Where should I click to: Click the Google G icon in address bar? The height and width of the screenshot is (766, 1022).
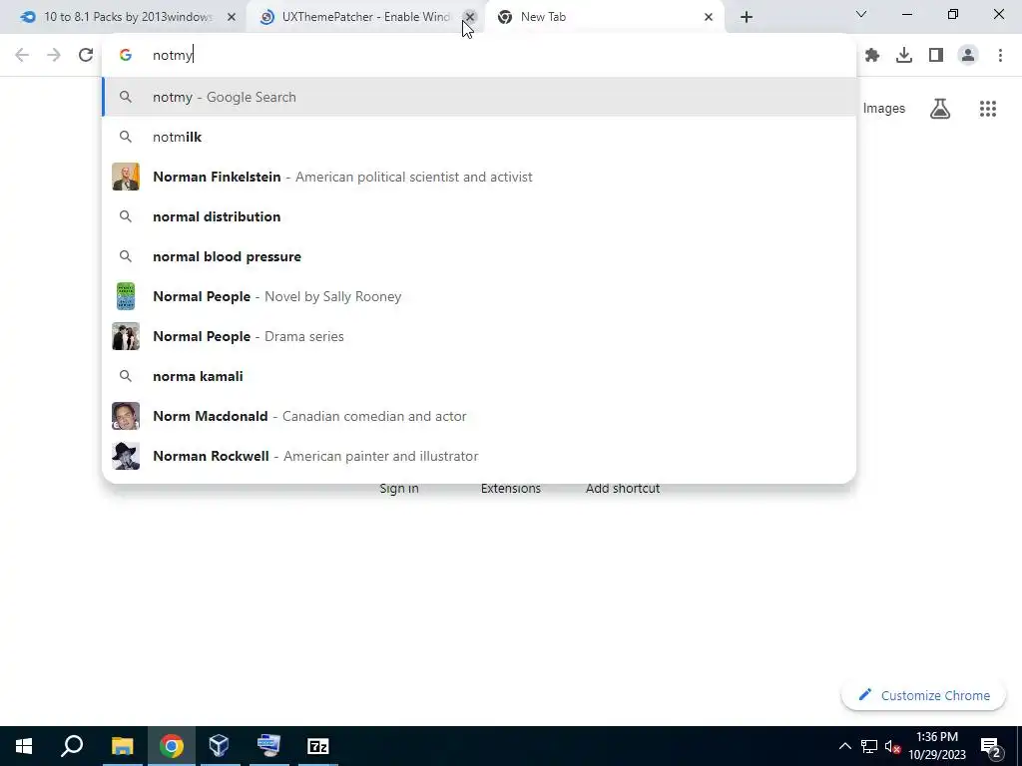(126, 56)
